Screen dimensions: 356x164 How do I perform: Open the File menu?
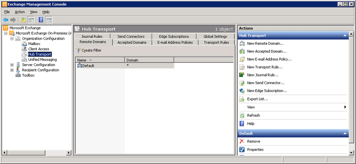pyautogui.click(x=7, y=12)
